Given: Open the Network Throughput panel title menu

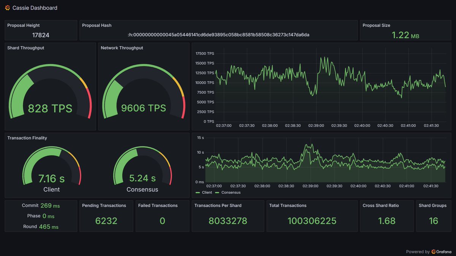Looking at the screenshot, I should coord(122,48).
